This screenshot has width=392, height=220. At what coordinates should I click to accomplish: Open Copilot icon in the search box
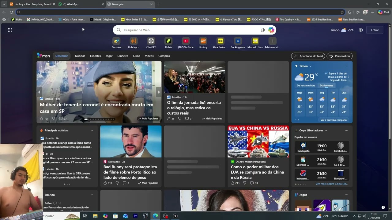pyautogui.click(x=271, y=30)
